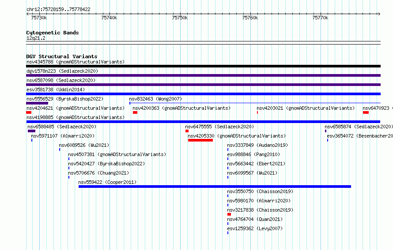Viewport: 393px width, 250px height.
Task: Click red marker under nsv6470923
Action: point(366,112)
